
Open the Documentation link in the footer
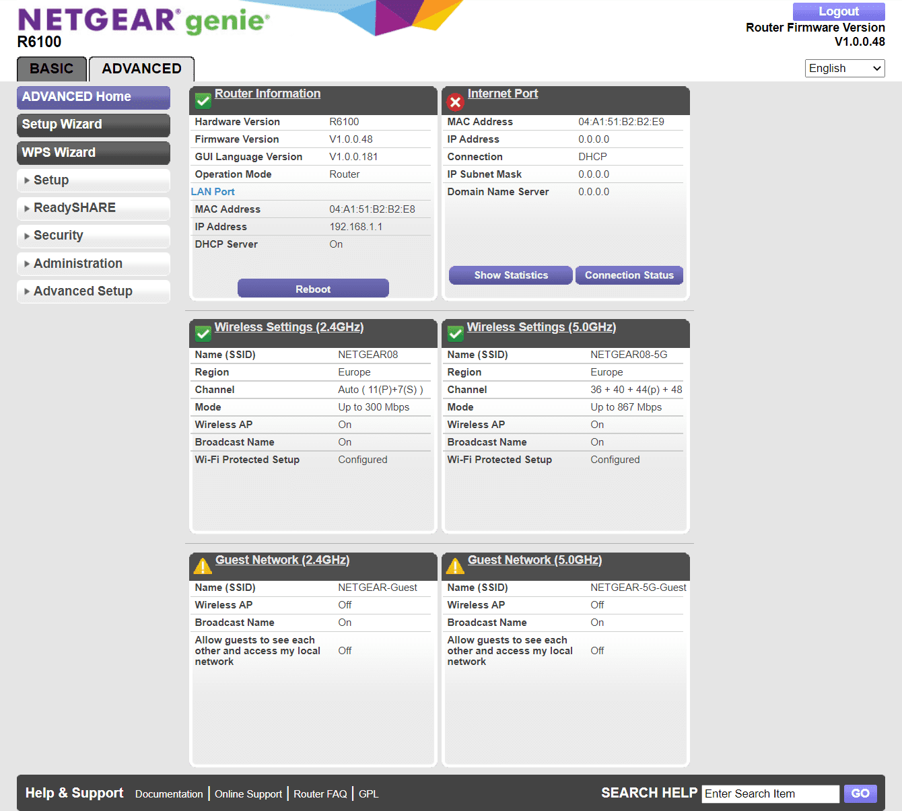169,794
